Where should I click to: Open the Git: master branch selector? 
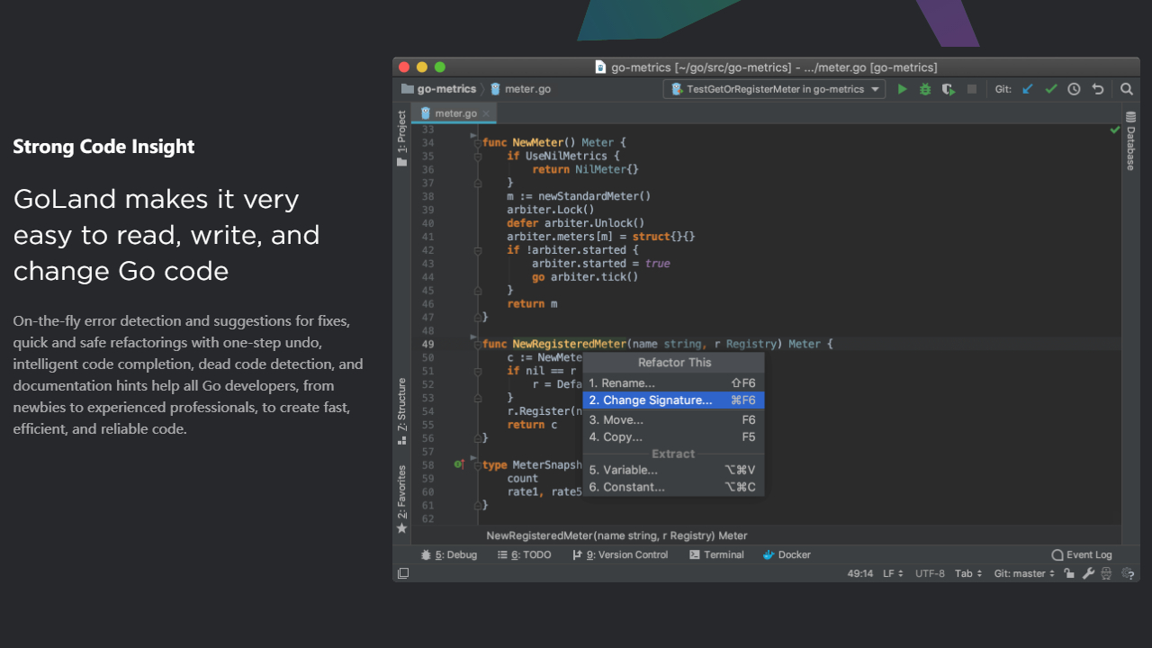click(1024, 573)
